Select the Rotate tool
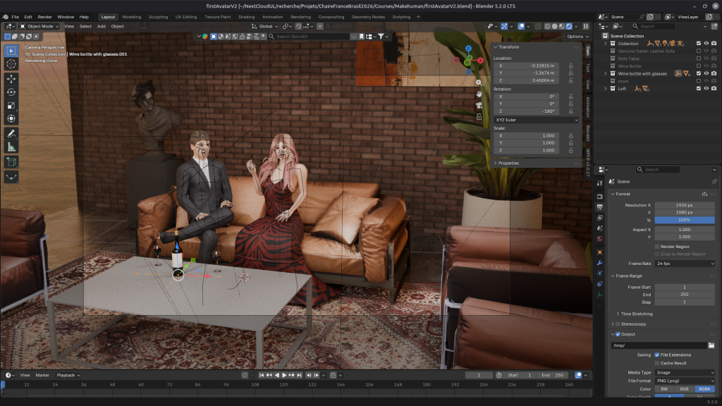Screen dimensions: 722x406 click(x=11, y=92)
